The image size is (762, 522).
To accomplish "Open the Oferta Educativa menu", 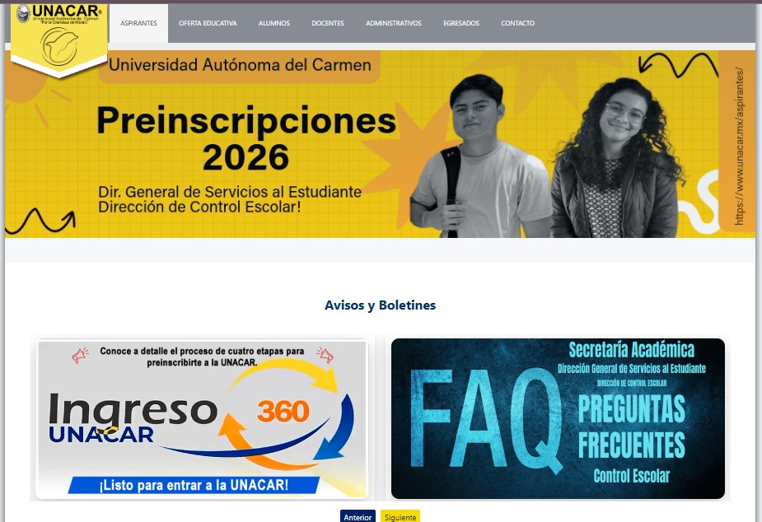I will point(208,23).
